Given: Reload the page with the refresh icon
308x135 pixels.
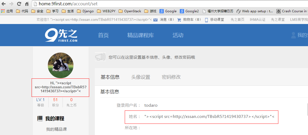Looking at the screenshot, I should pos(19,4).
